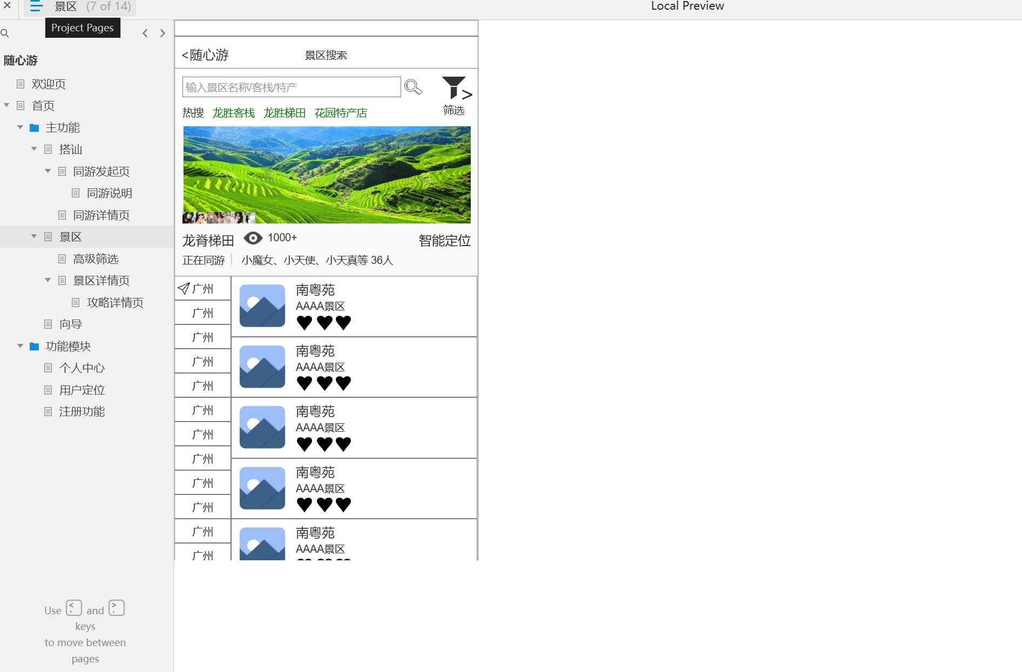Click the 龙胜客栈 hot search link
The width and height of the screenshot is (1022, 672).
233,113
